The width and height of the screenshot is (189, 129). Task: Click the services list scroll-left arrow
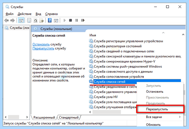click(x=90, y=112)
